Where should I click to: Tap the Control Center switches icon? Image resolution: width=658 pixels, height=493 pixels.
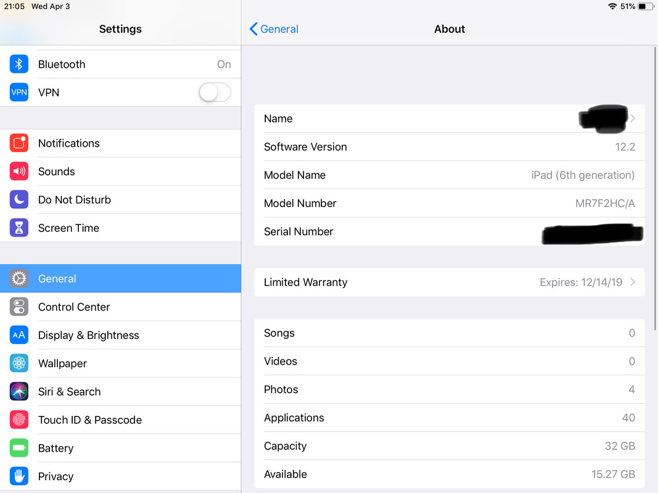(19, 307)
